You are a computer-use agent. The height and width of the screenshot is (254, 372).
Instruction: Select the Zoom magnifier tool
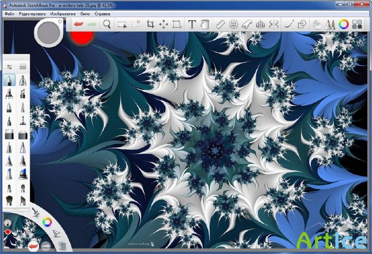click(107, 24)
